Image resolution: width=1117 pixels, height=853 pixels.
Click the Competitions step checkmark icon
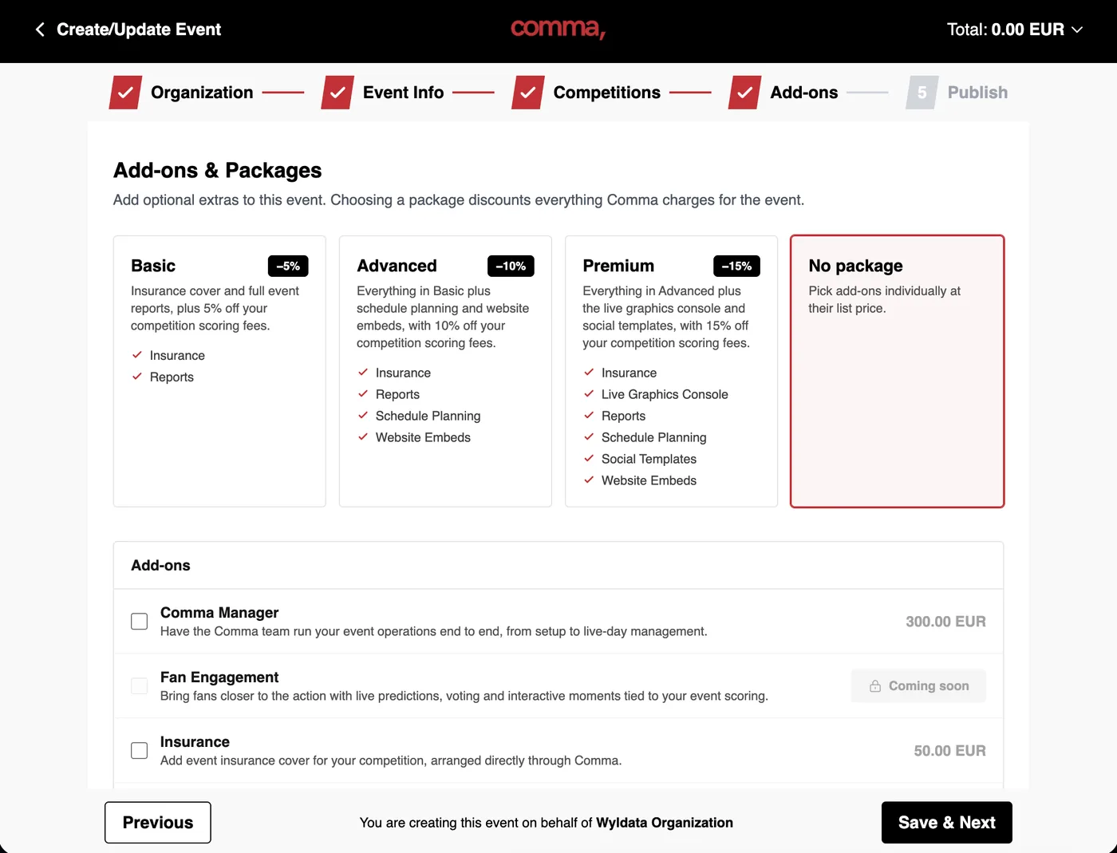(528, 93)
